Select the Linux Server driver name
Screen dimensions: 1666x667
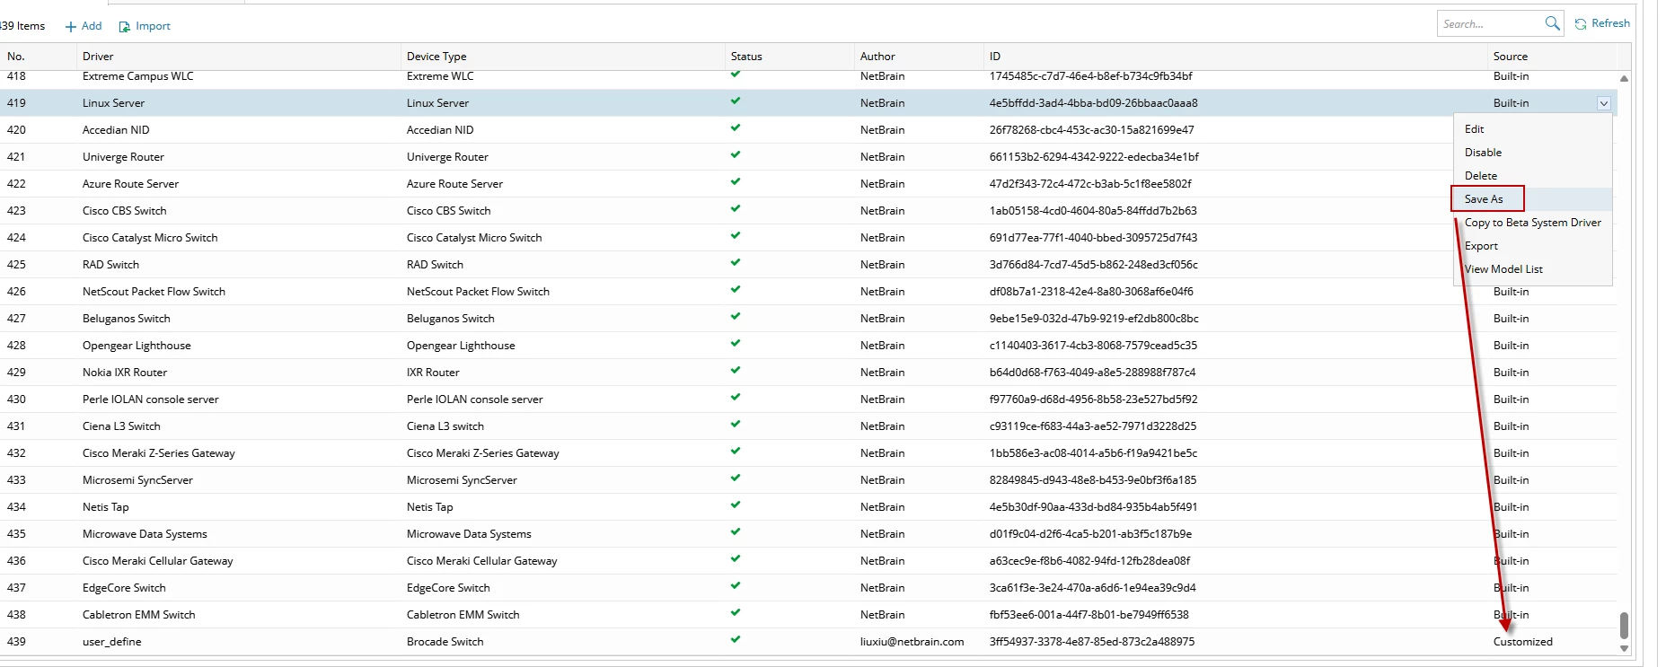click(x=113, y=103)
